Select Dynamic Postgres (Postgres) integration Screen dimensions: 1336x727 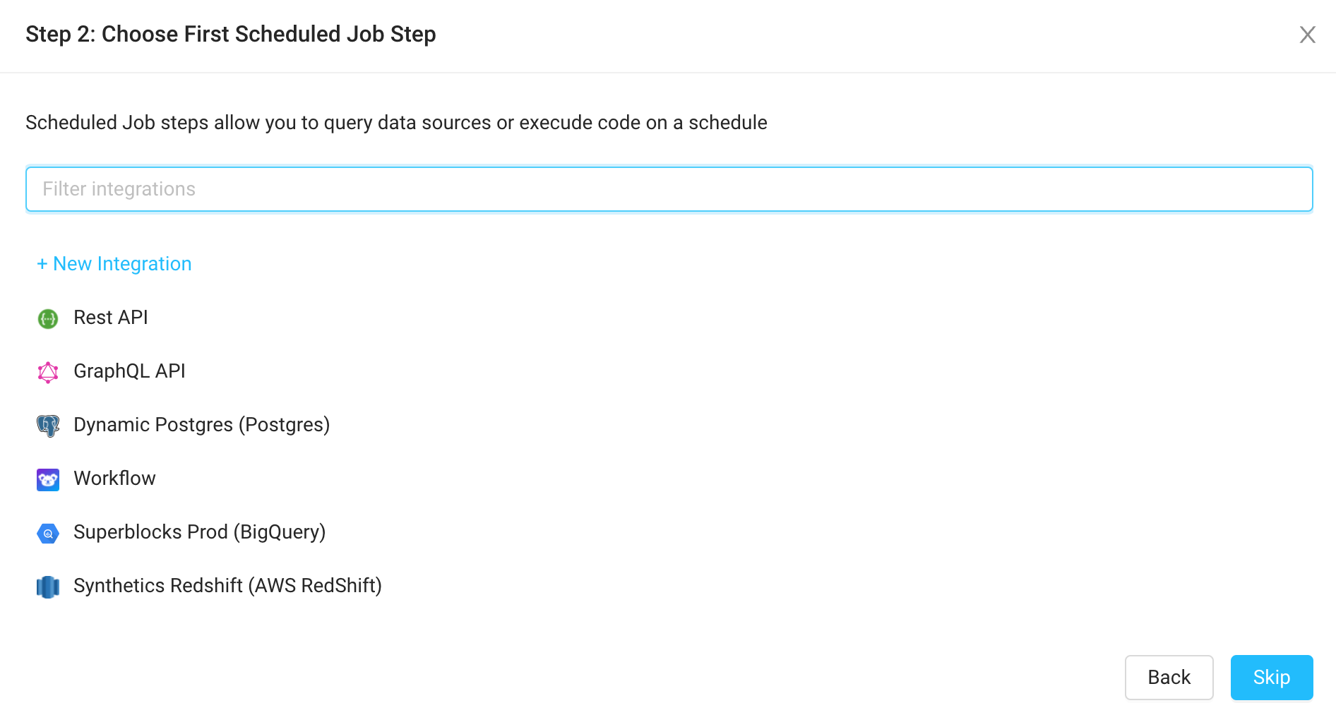pyautogui.click(x=201, y=426)
